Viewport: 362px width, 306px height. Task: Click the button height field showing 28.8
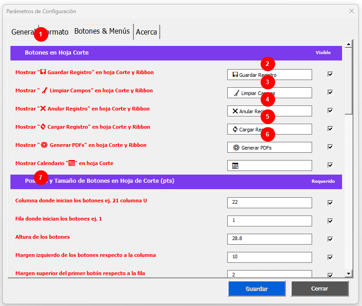[269, 239]
